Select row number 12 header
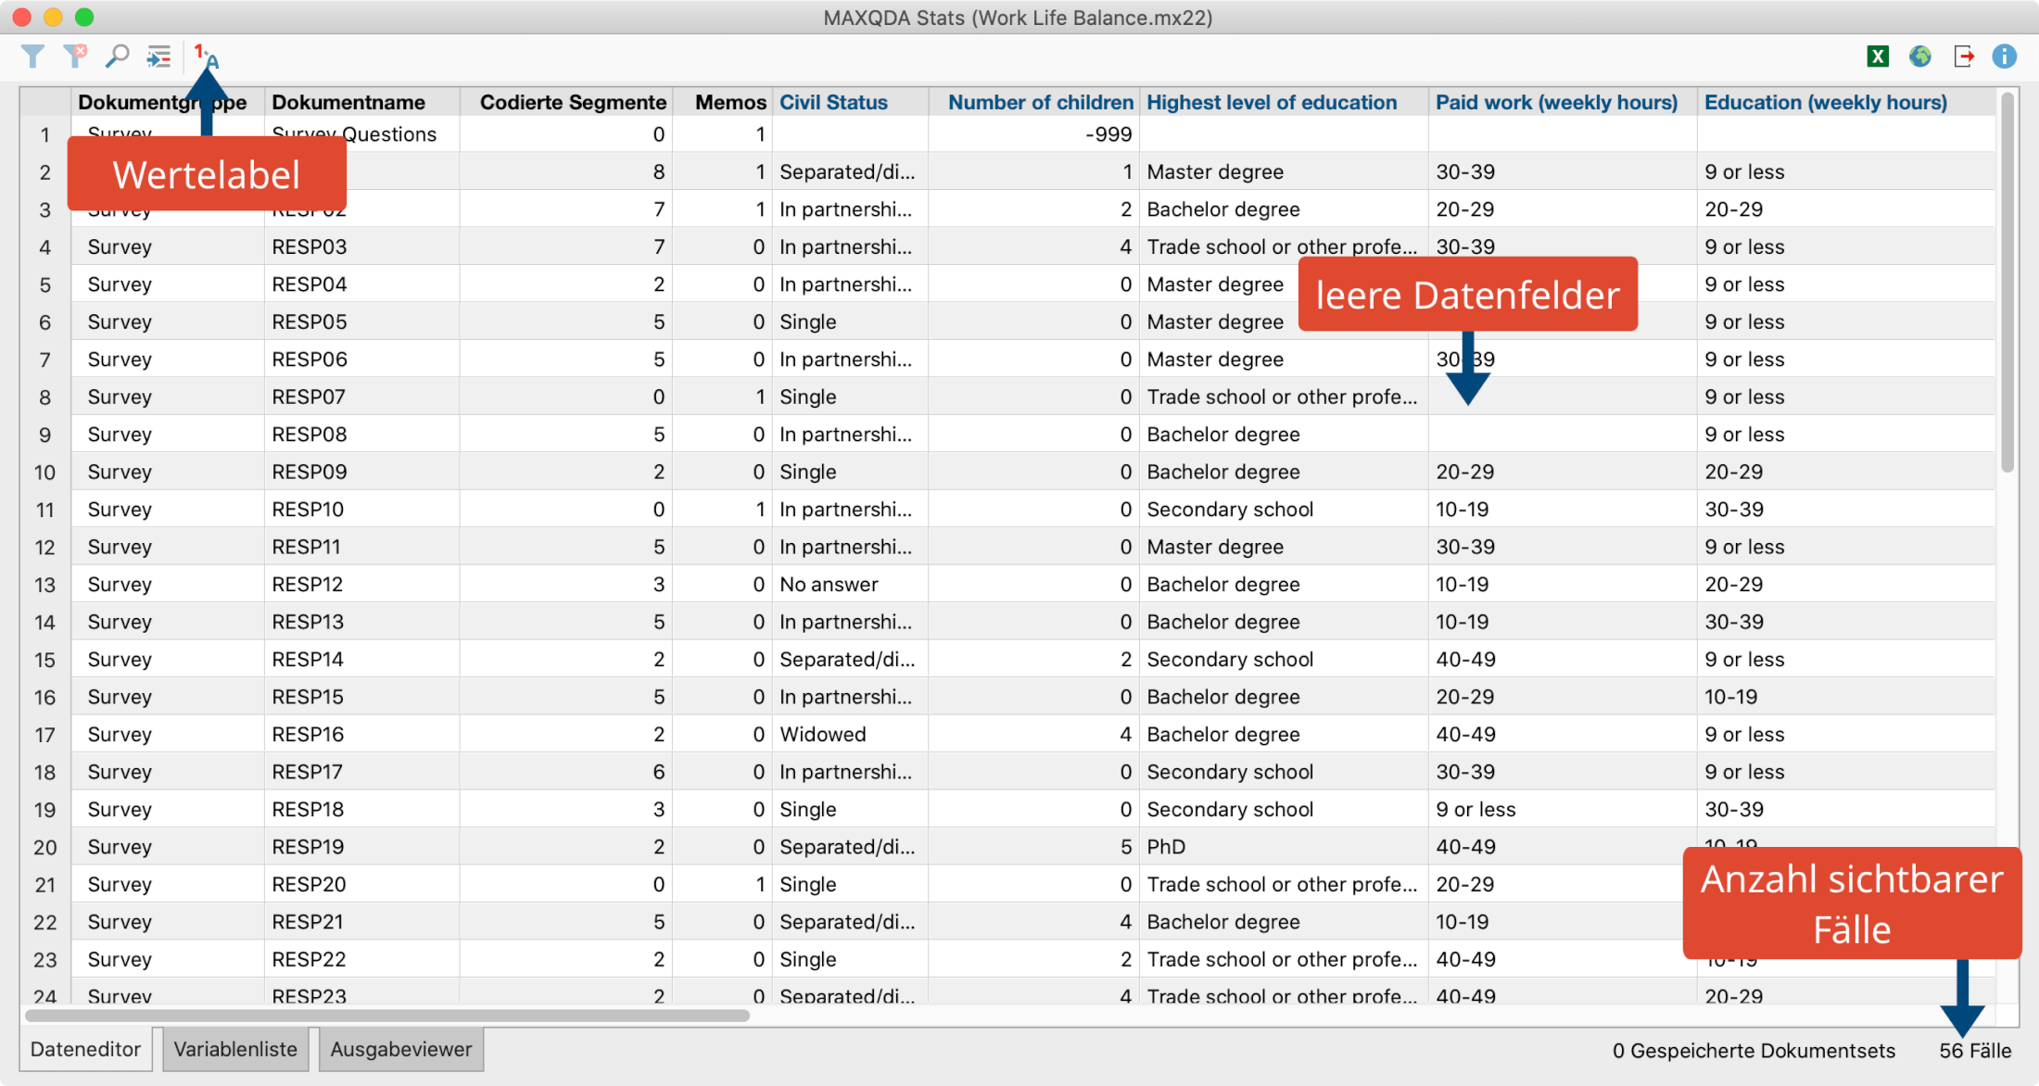The width and height of the screenshot is (2039, 1086). pos(44,547)
